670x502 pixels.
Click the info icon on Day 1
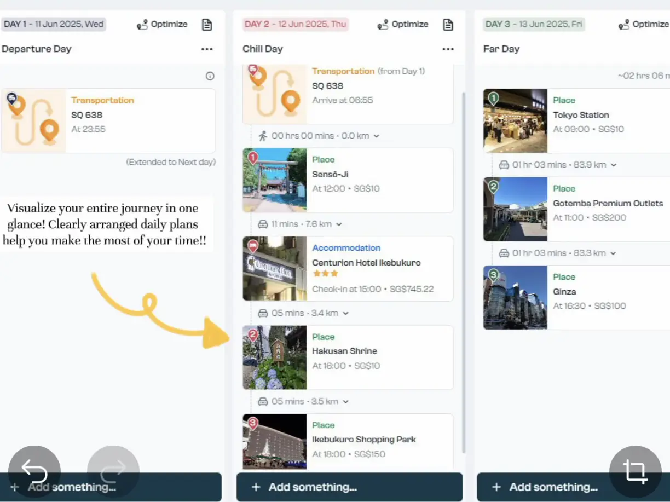point(210,76)
